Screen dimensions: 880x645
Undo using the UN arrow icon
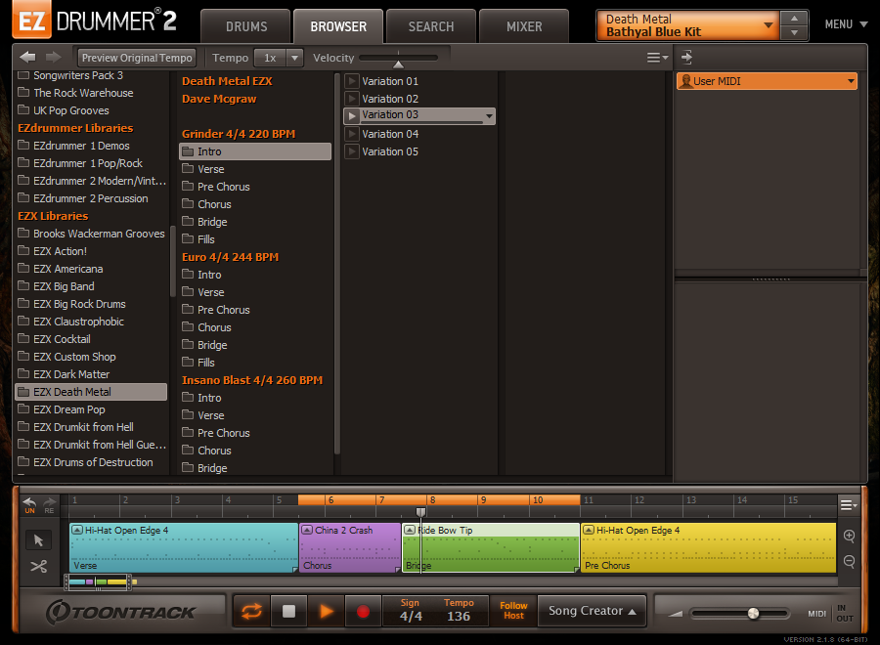pyautogui.click(x=29, y=505)
